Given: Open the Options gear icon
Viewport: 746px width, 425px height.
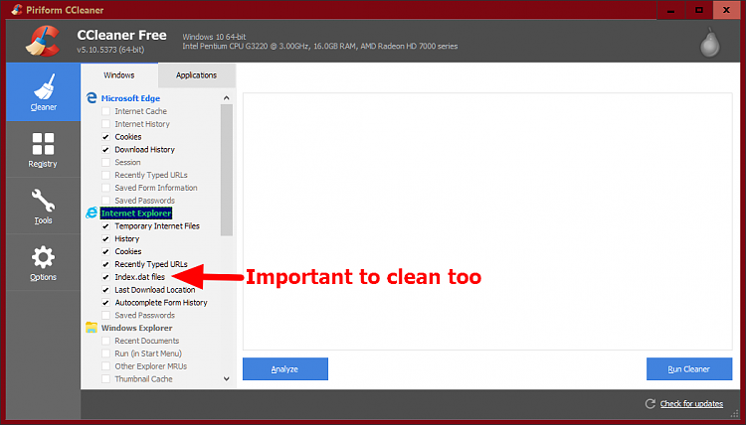Looking at the screenshot, I should point(44,257).
